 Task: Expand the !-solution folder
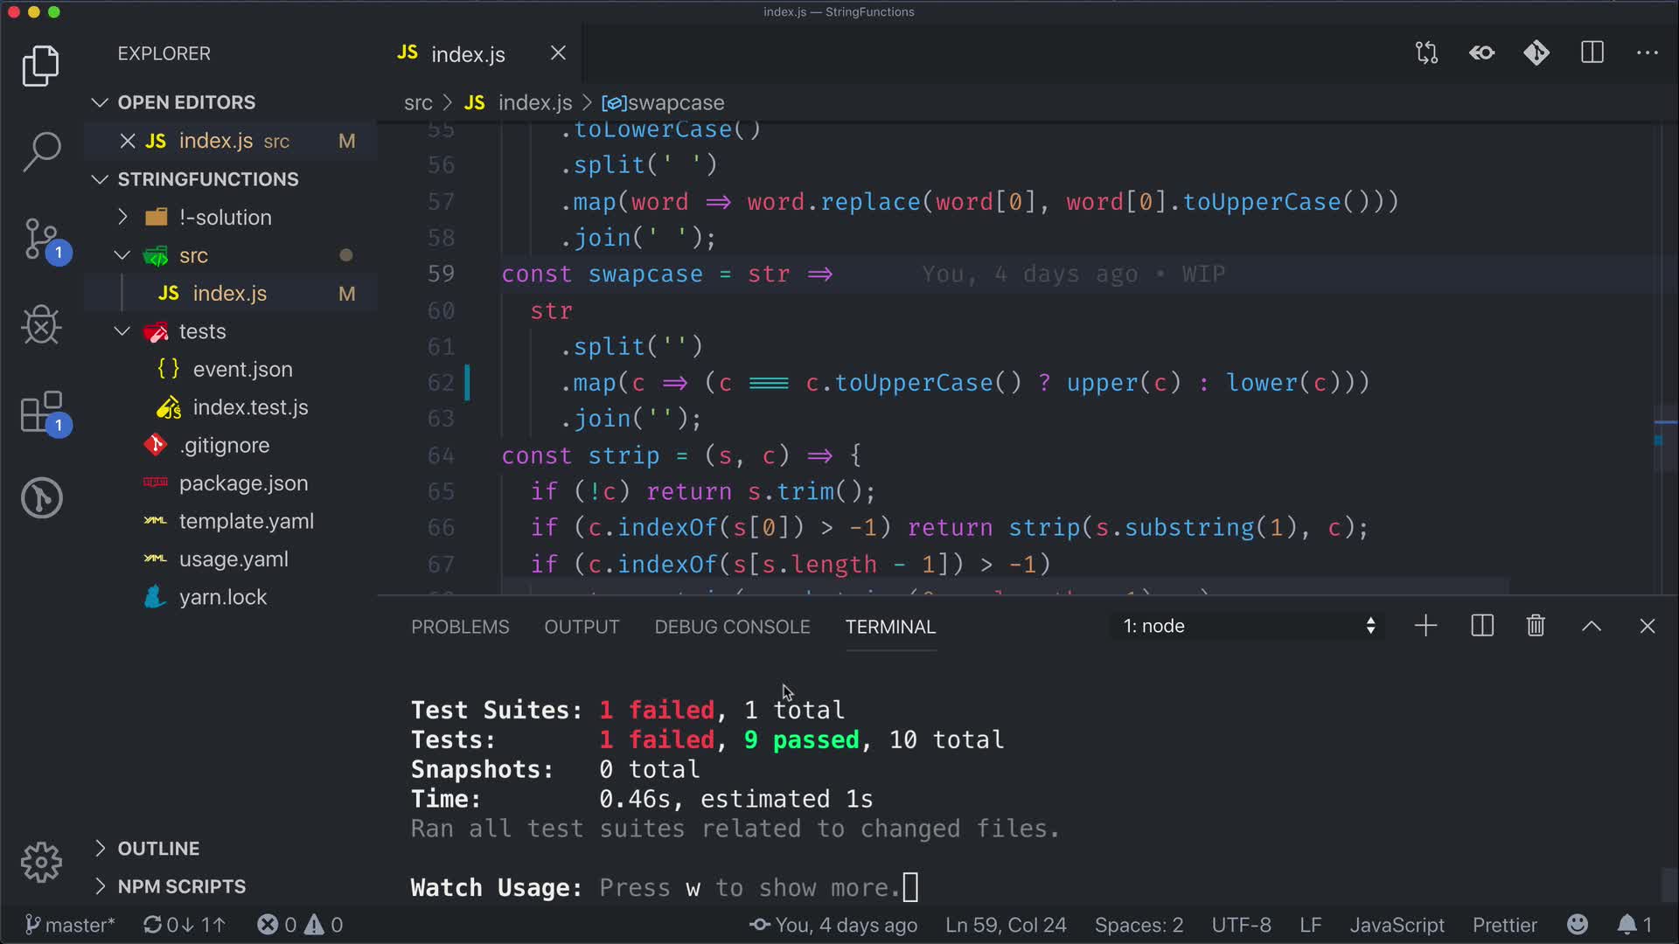(225, 217)
